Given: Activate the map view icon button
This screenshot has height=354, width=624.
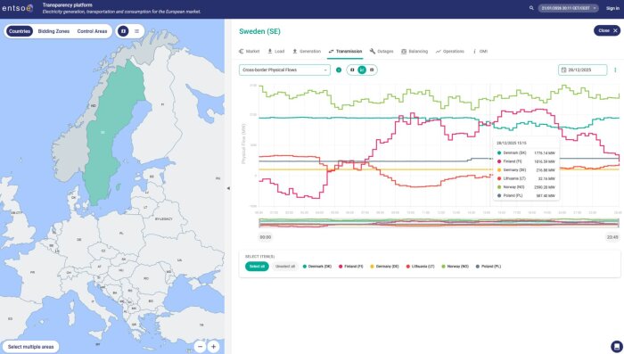Looking at the screenshot, I should click(123, 31).
